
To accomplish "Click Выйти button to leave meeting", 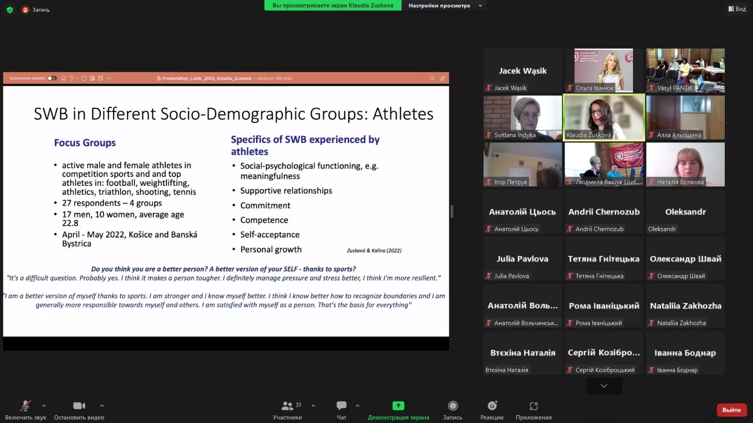I will coord(731,410).
